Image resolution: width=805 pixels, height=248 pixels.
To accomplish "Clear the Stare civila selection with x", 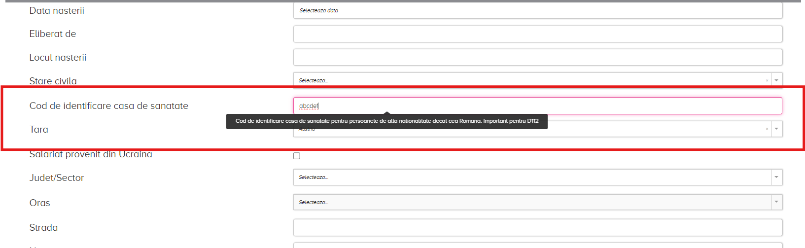I will [767, 80].
